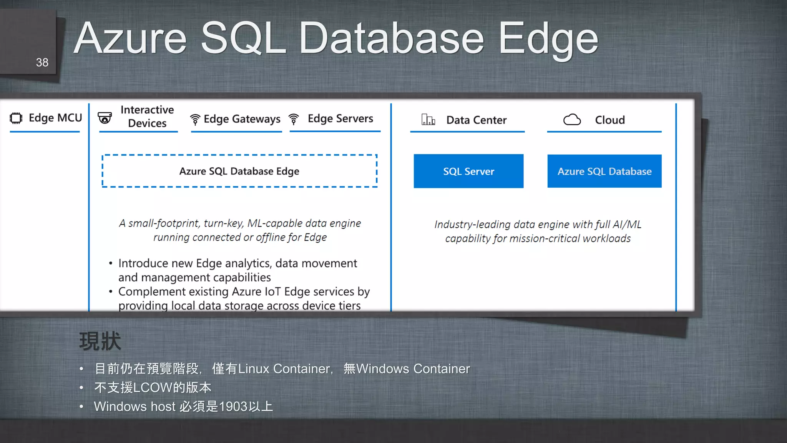Click the '不支援LCOW的版本' bullet
Screen dimensions: 787x443
[153, 388]
